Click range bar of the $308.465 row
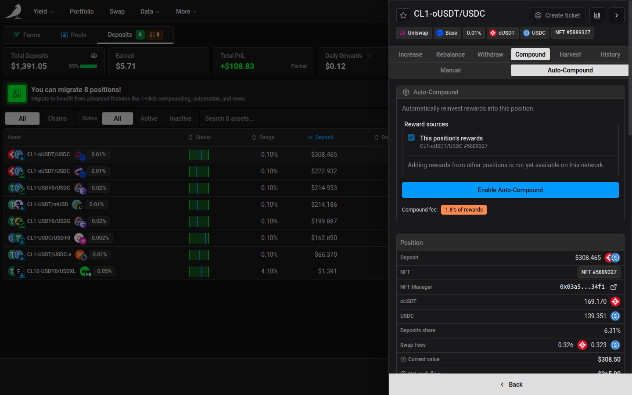This screenshot has height=395, width=632. (199, 154)
